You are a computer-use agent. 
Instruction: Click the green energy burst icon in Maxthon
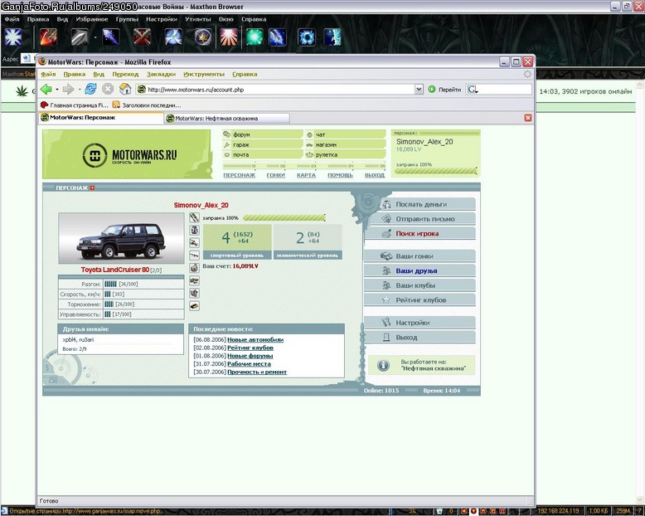pos(255,37)
